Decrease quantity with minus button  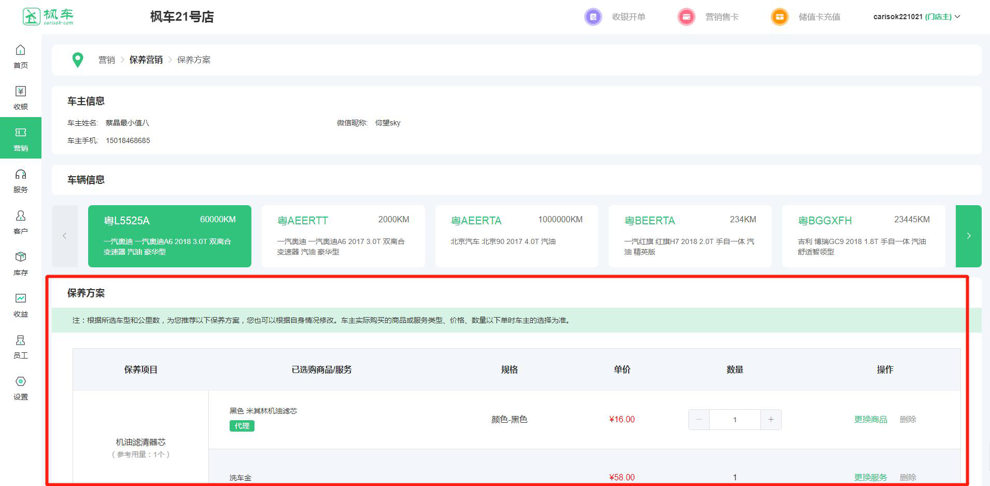[699, 420]
